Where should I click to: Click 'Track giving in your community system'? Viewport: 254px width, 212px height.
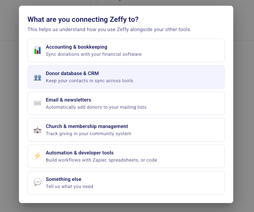click(88, 133)
